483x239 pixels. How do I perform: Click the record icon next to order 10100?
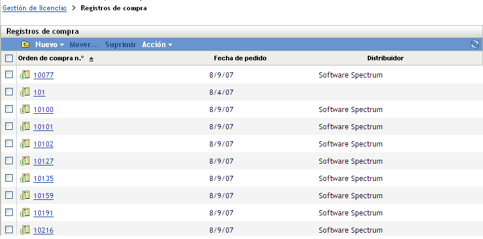[x=25, y=109]
